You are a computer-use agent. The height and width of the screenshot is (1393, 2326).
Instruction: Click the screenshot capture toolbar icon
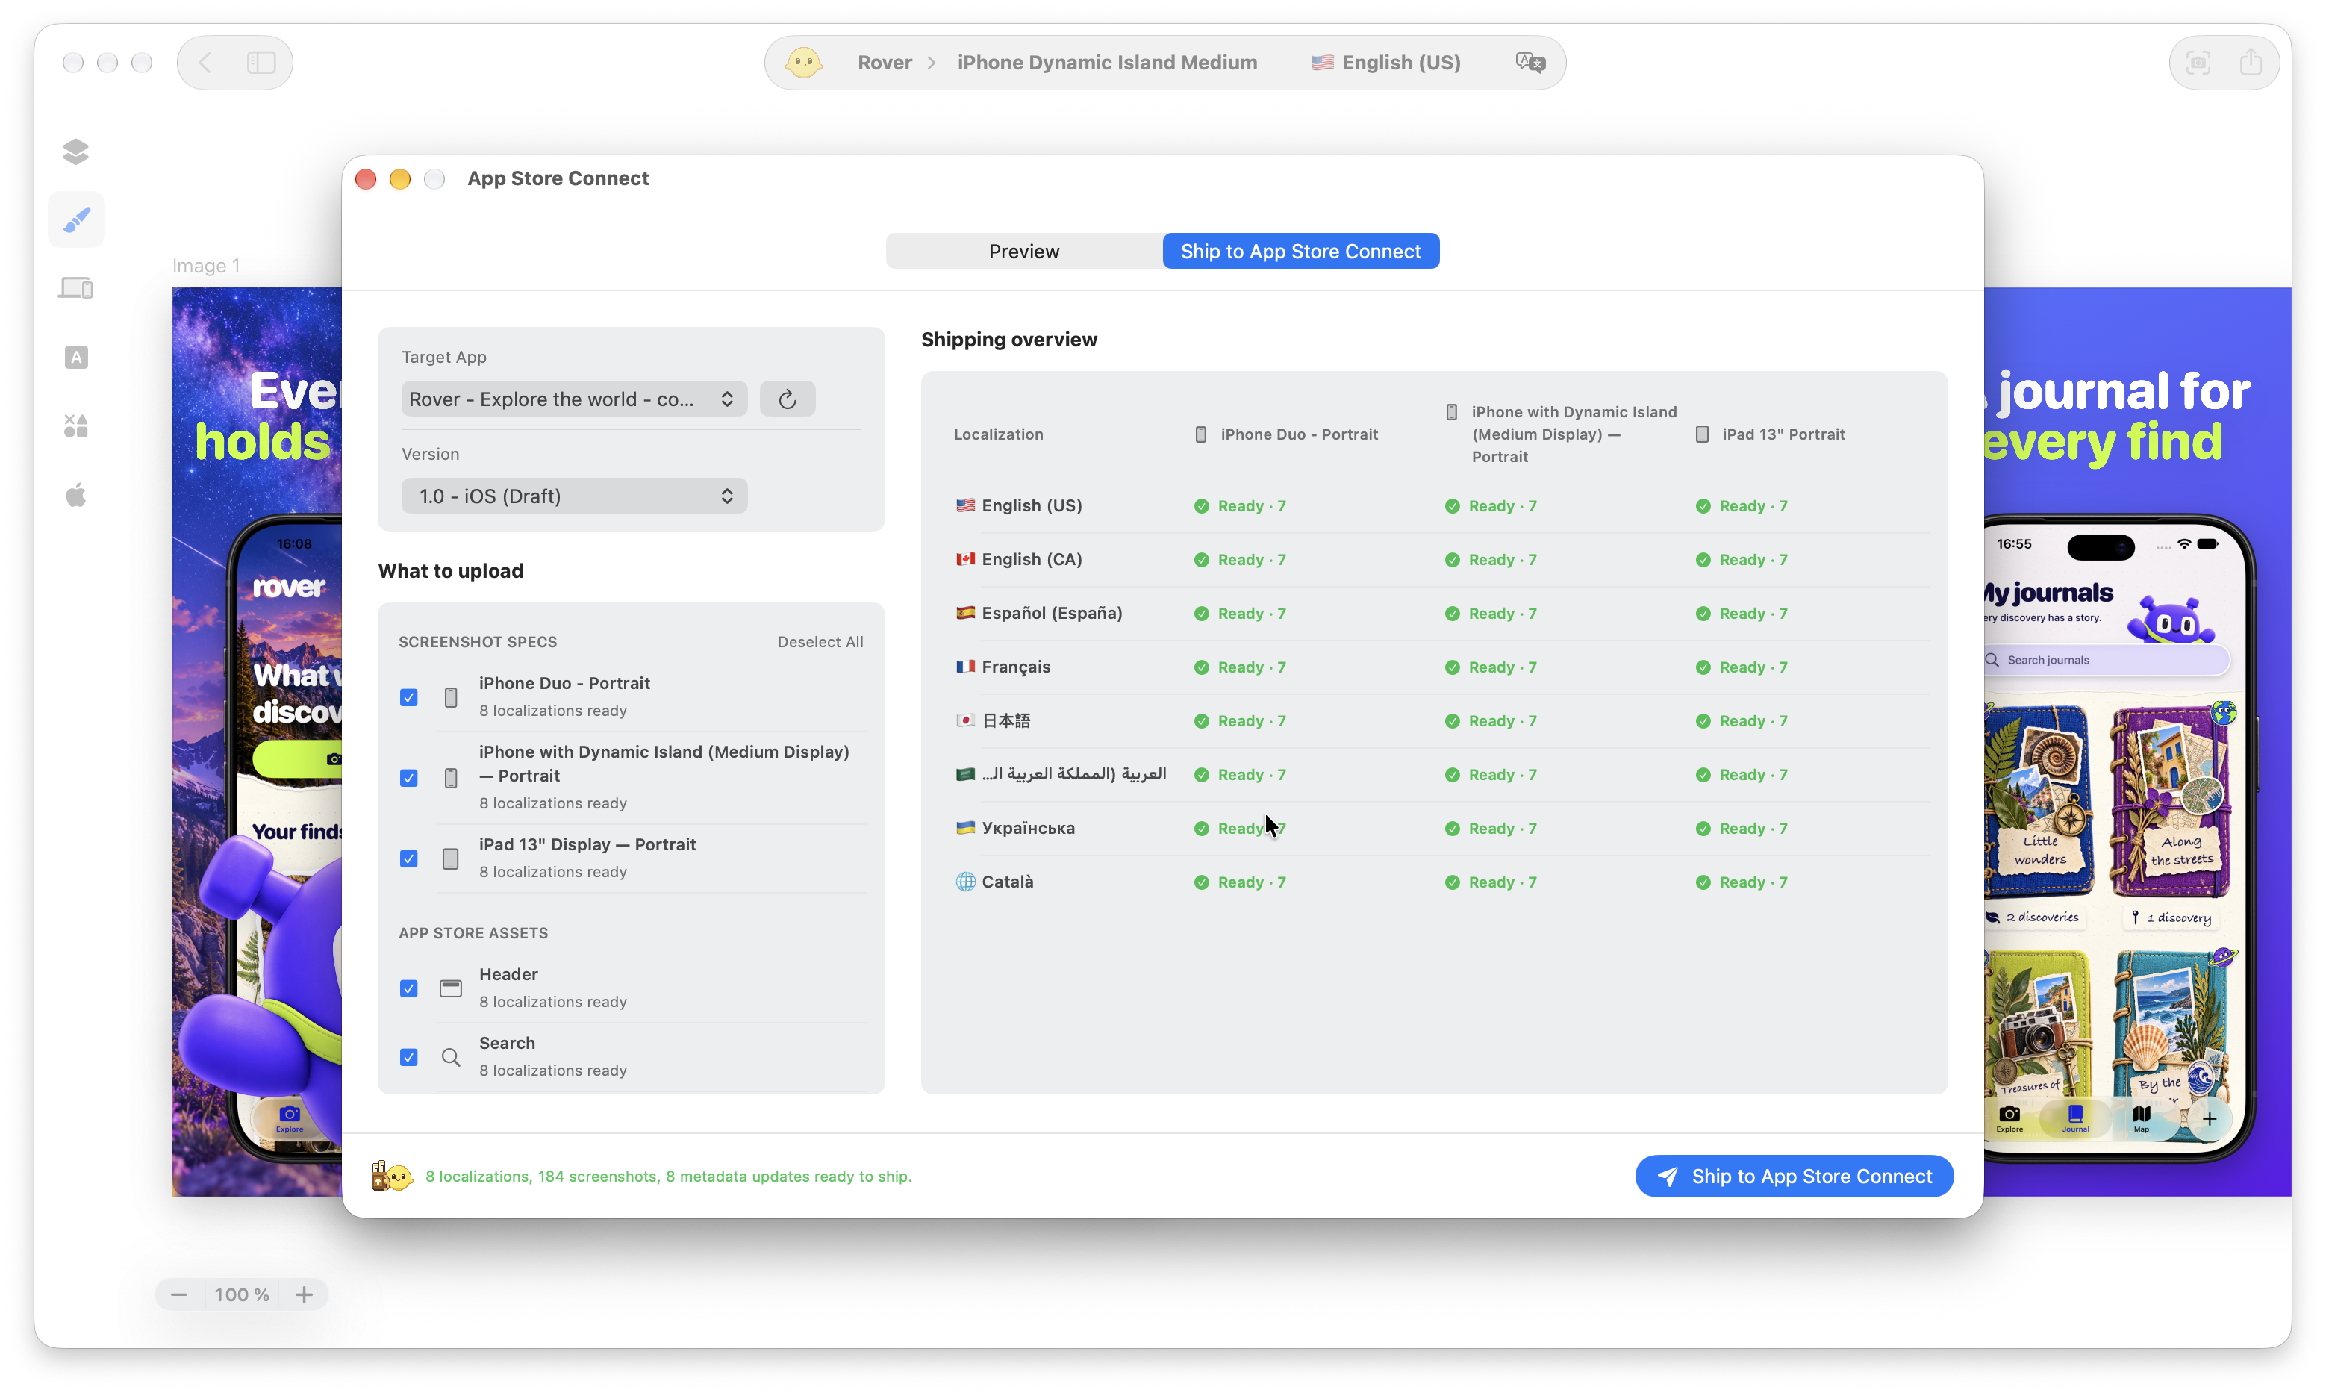tap(2198, 63)
